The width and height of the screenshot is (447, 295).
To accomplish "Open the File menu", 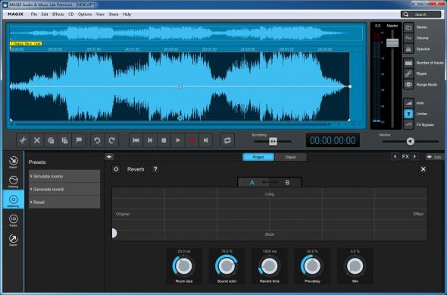I will click(x=34, y=14).
